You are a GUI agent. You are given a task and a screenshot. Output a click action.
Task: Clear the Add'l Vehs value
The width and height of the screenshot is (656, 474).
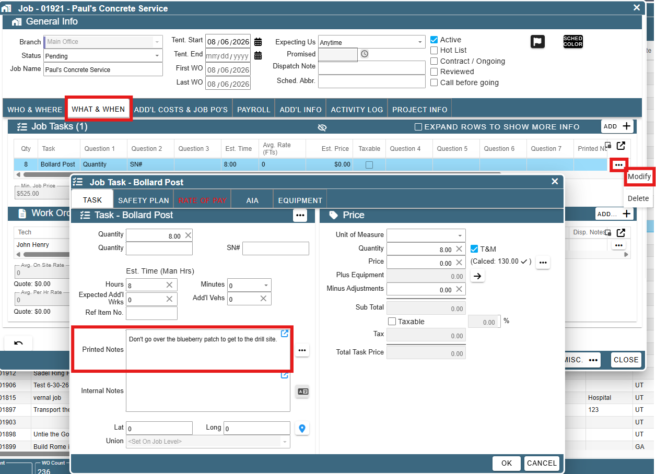[x=263, y=298]
